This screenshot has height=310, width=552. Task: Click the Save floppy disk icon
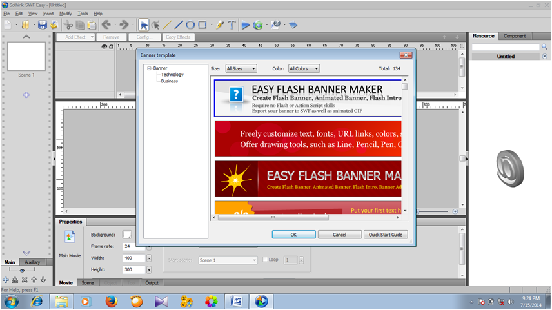pyautogui.click(x=43, y=25)
